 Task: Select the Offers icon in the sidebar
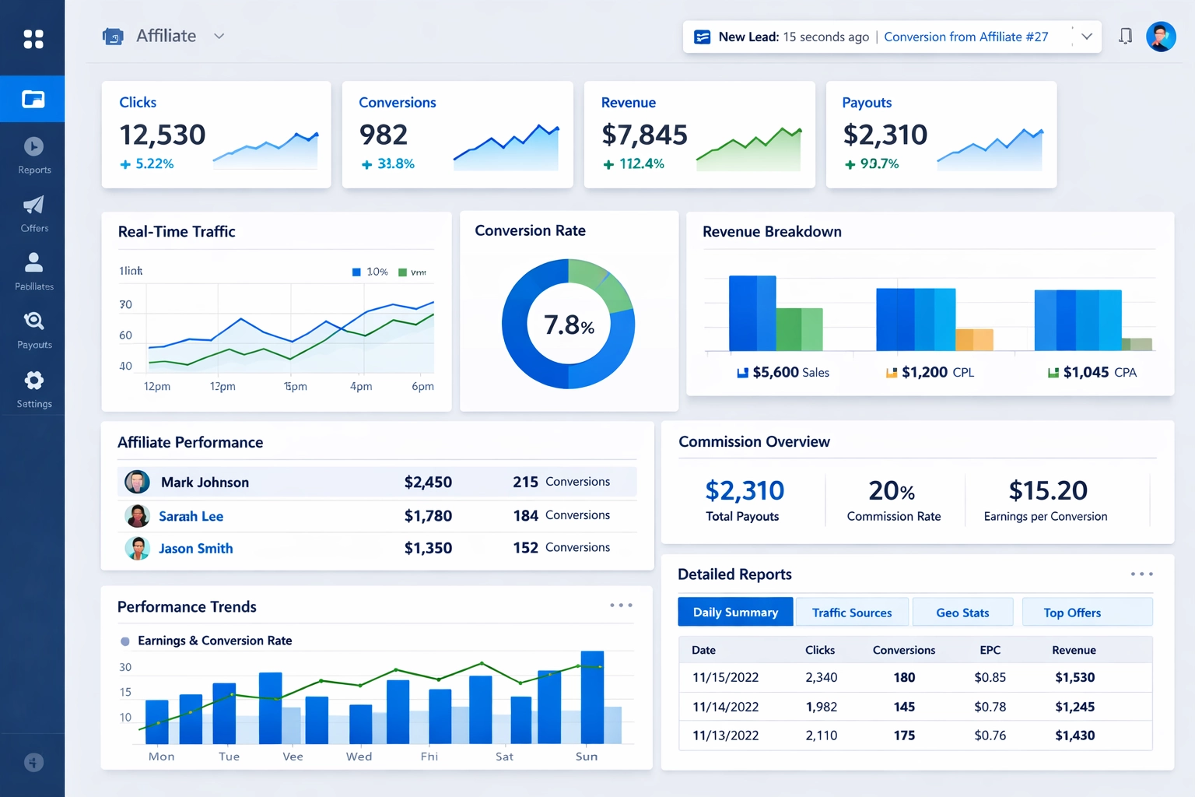(33, 211)
